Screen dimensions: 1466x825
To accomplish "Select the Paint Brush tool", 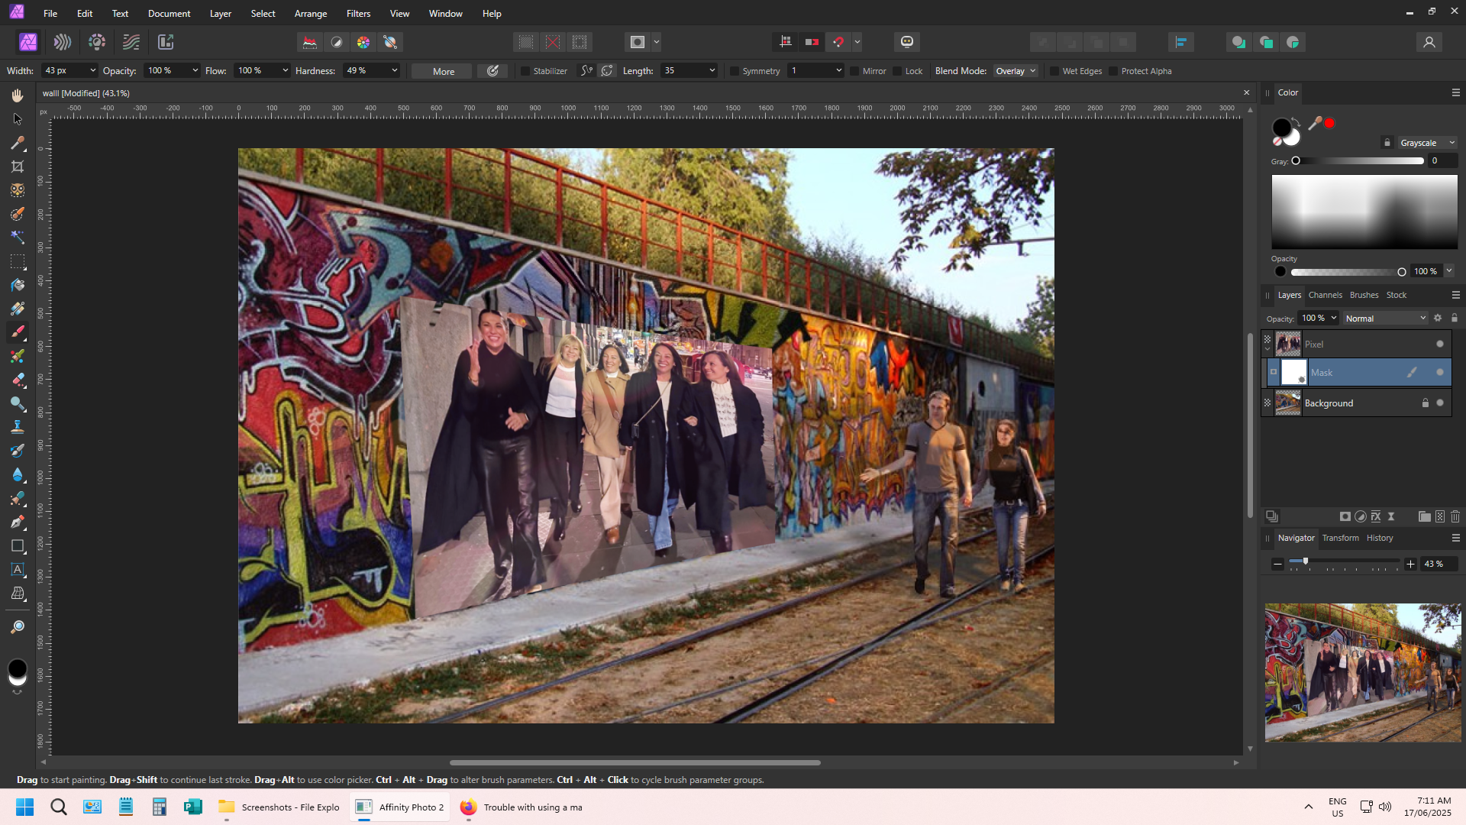I will coord(18,332).
